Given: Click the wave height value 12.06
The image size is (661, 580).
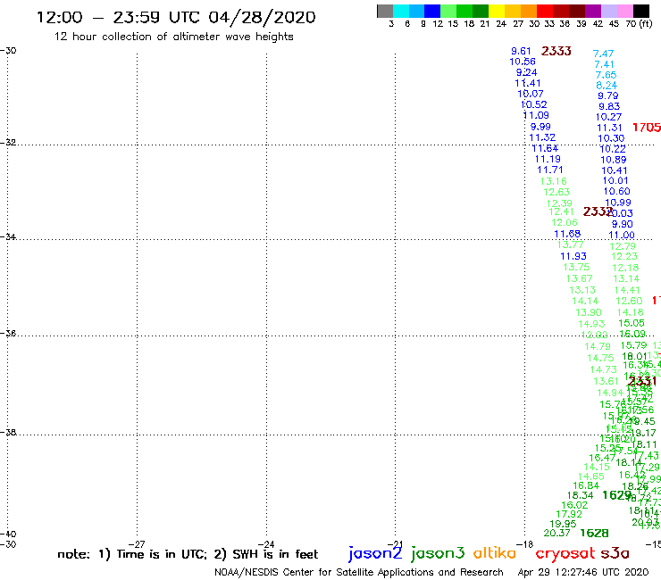Looking at the screenshot, I should (x=564, y=222).
